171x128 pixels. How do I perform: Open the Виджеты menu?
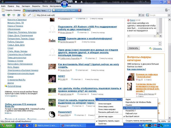click(x=36, y=6)
